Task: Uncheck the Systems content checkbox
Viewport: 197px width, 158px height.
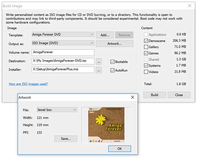Action: point(146,66)
